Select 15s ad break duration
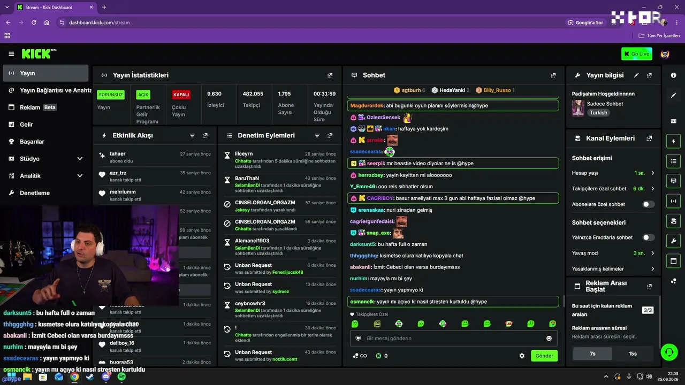This screenshot has height=385, width=685. pos(633,354)
